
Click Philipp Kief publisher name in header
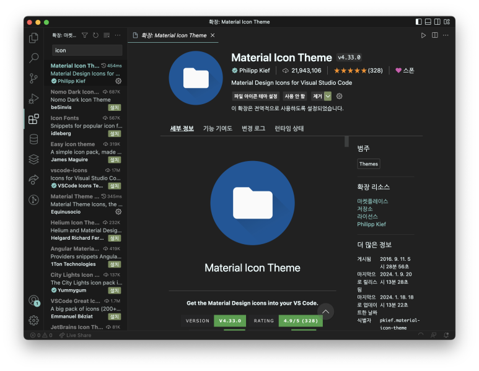[254, 71]
